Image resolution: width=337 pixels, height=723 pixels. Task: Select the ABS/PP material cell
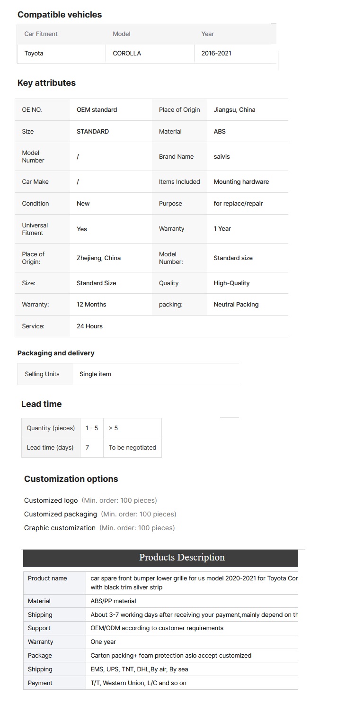[192, 601]
